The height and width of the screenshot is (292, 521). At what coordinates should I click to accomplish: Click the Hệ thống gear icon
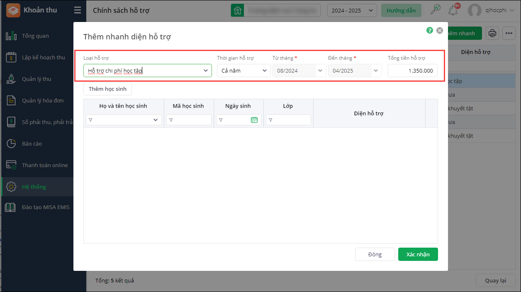[11, 187]
